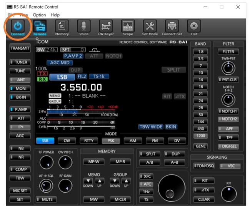Toggle the TON/DSQ signaling button
The height and width of the screenshot is (206, 250).
[x=204, y=166]
